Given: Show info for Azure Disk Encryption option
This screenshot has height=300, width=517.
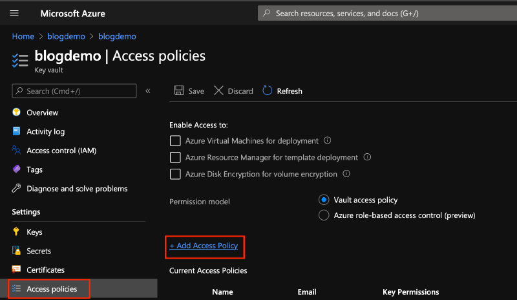Looking at the screenshot, I should click(346, 173).
